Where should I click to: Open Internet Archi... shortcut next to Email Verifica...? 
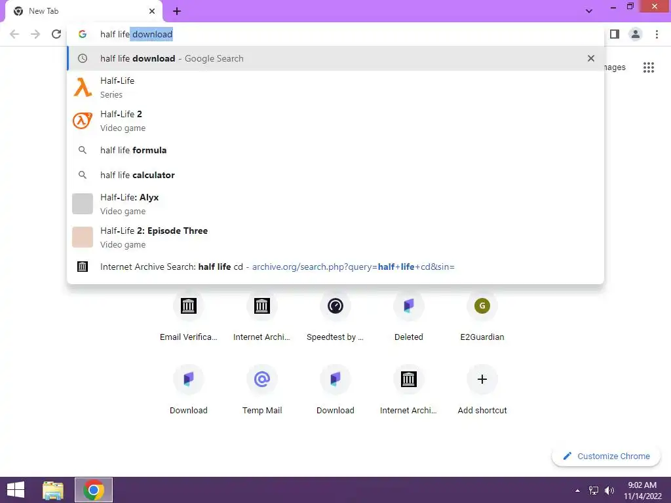[262, 317]
